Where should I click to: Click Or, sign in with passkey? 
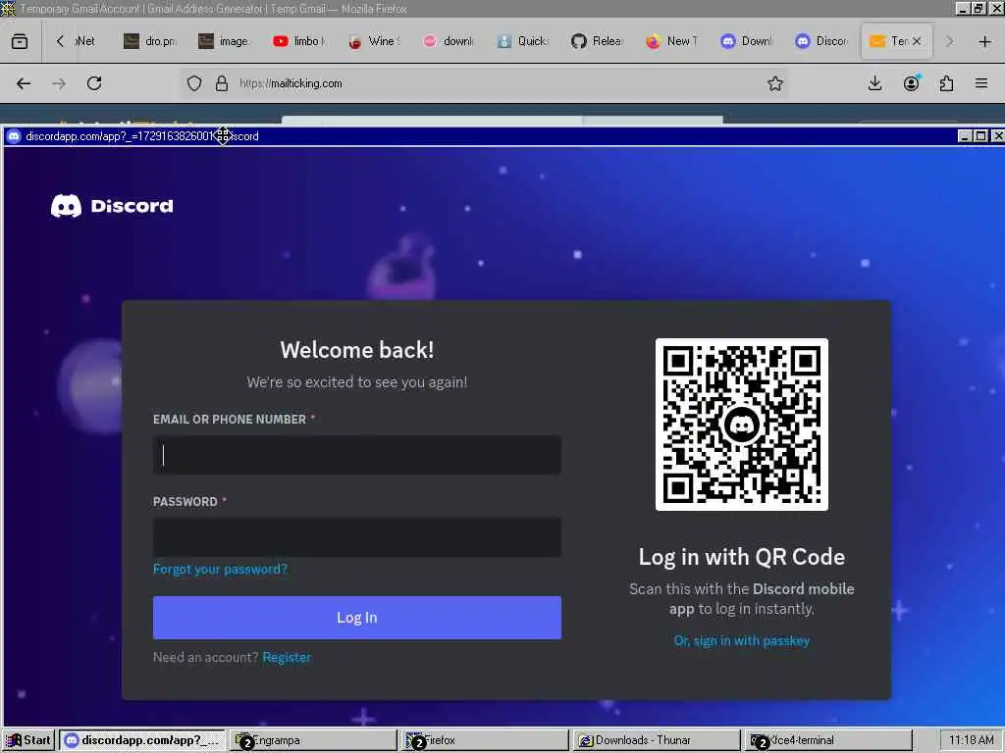(742, 640)
